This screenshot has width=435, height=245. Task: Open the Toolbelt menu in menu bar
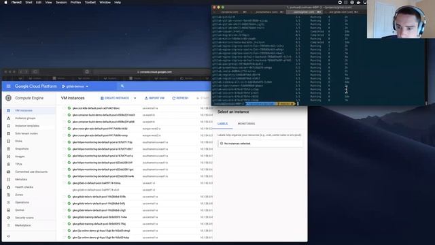click(x=90, y=2)
